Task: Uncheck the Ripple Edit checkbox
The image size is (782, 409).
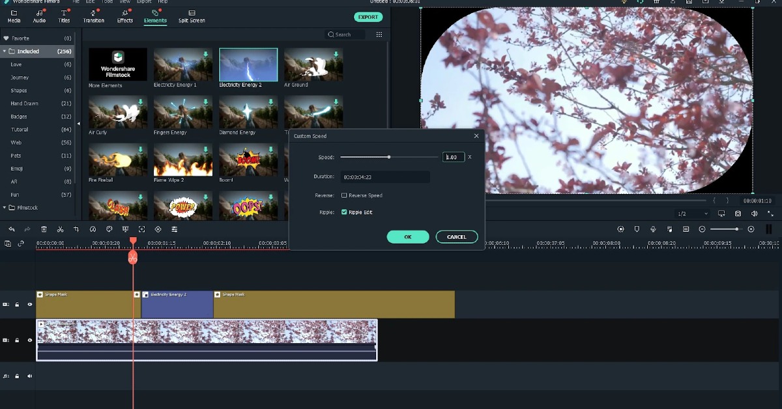Action: 344,212
